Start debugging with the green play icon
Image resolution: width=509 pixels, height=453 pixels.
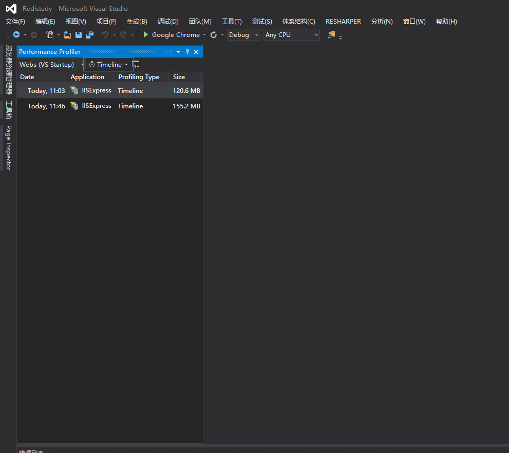tap(146, 34)
